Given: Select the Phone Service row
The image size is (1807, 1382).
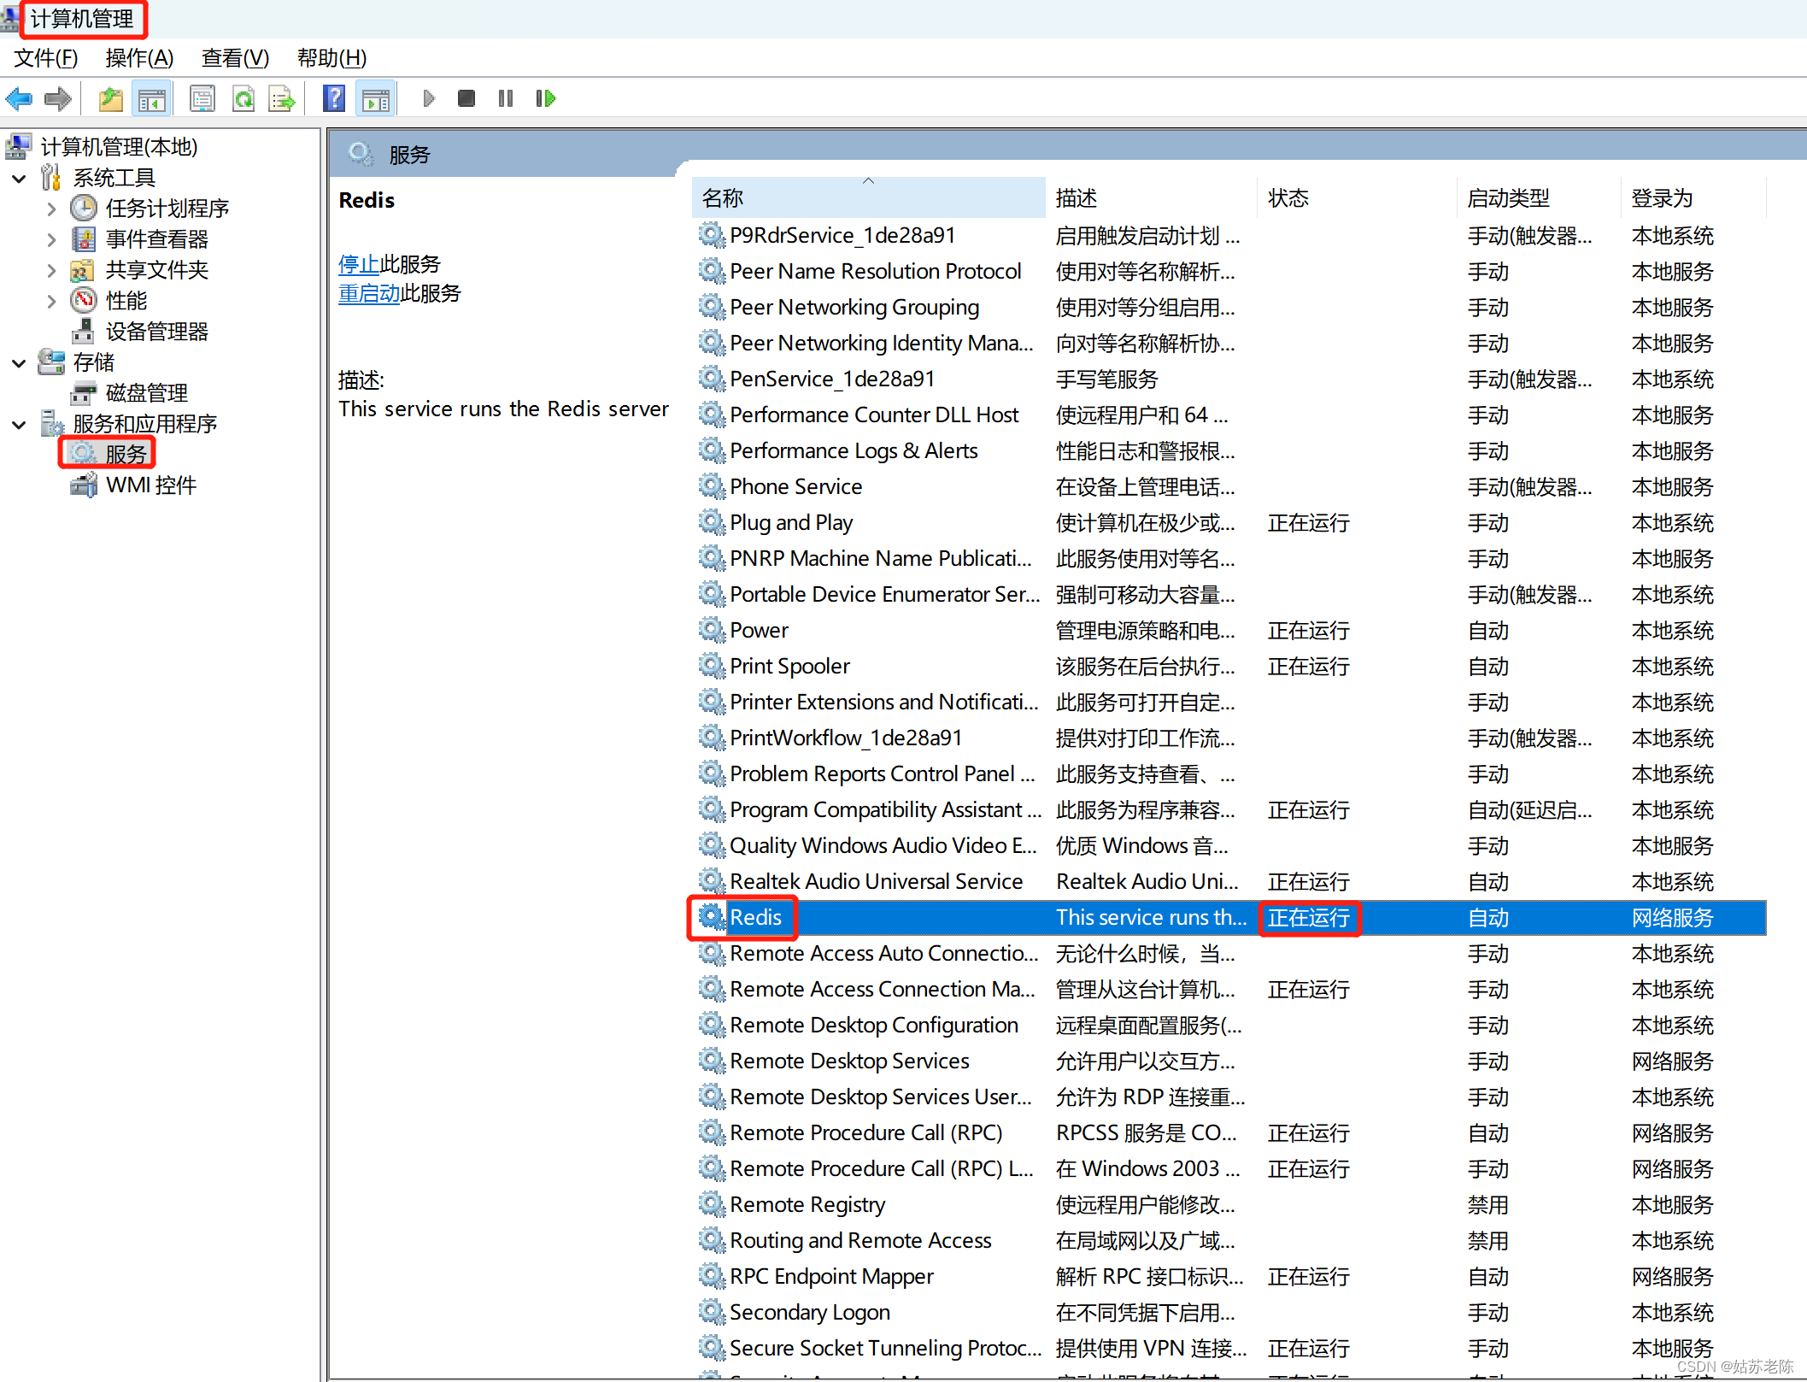Looking at the screenshot, I should (1229, 487).
